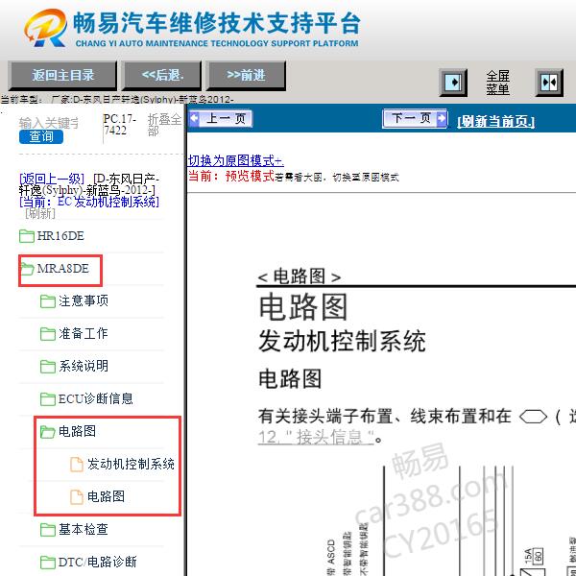Click 刷新当前页 refresh link
The width and height of the screenshot is (576, 576).
[x=496, y=121]
